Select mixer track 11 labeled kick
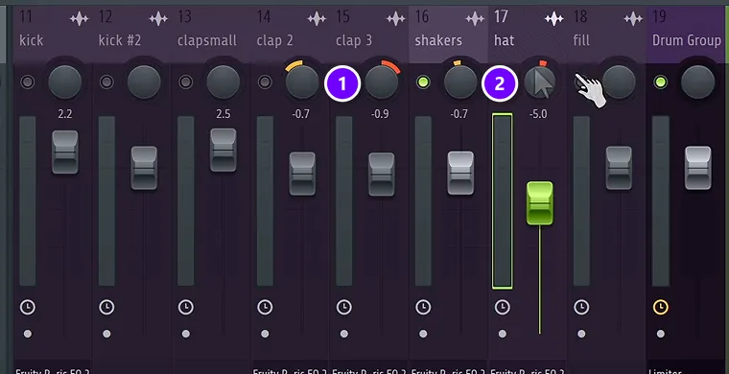This screenshot has height=374, width=729. (x=31, y=40)
